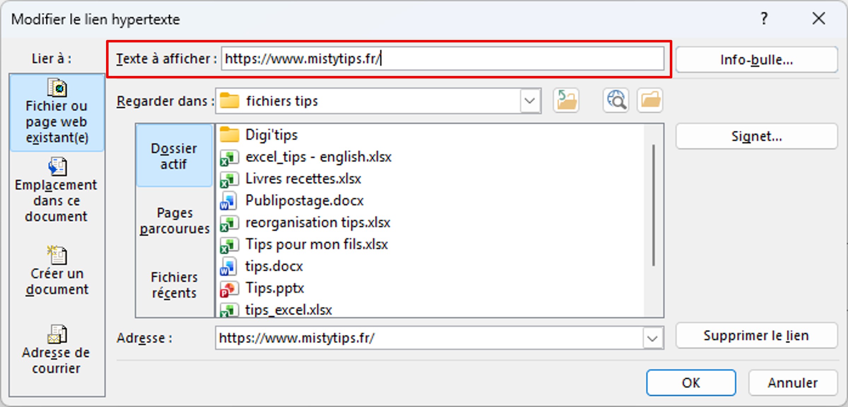Select the excel_tips - english.xlsx file
Image resolution: width=848 pixels, height=407 pixels.
tap(318, 157)
